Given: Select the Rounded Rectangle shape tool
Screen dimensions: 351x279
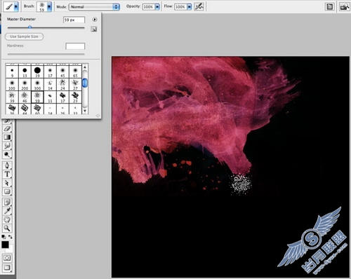Looking at the screenshot, I should (7, 192).
